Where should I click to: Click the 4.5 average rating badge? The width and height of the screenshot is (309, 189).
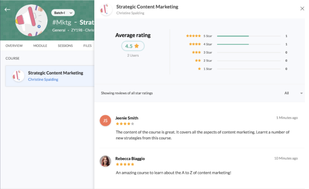tap(133, 46)
